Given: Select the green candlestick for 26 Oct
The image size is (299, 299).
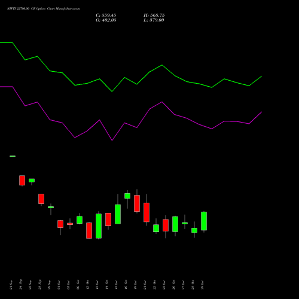Looking at the screenshot, I should click(175, 224).
